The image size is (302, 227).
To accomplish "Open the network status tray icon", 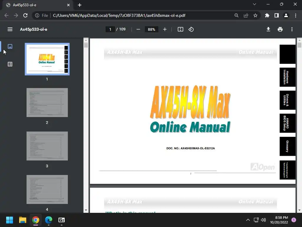I will (256, 220).
